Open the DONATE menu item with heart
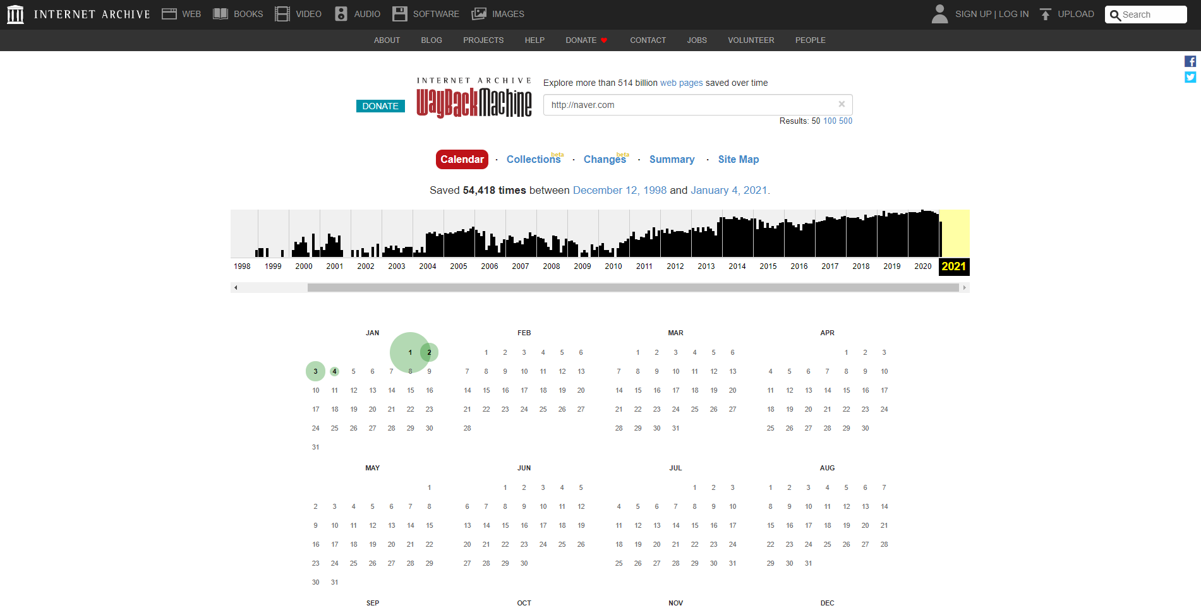Image resolution: width=1201 pixels, height=608 pixels. pyautogui.click(x=586, y=40)
